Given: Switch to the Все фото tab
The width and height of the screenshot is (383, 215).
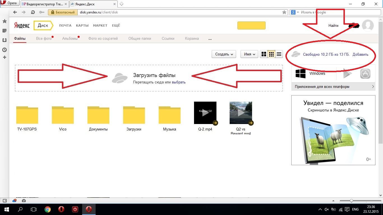Looking at the screenshot, I should (44, 39).
